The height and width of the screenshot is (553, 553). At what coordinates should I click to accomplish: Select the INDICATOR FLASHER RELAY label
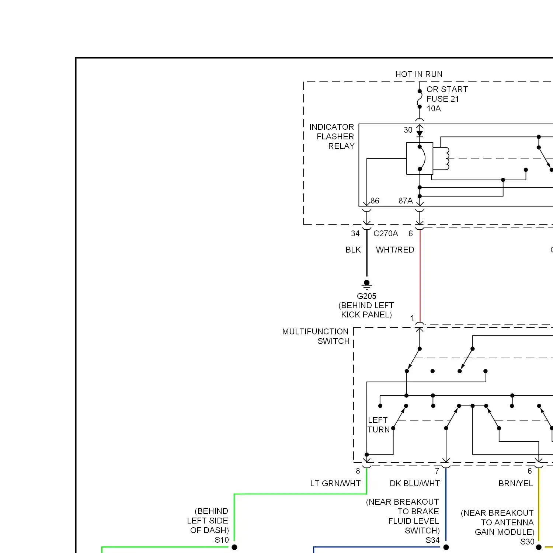(x=331, y=136)
